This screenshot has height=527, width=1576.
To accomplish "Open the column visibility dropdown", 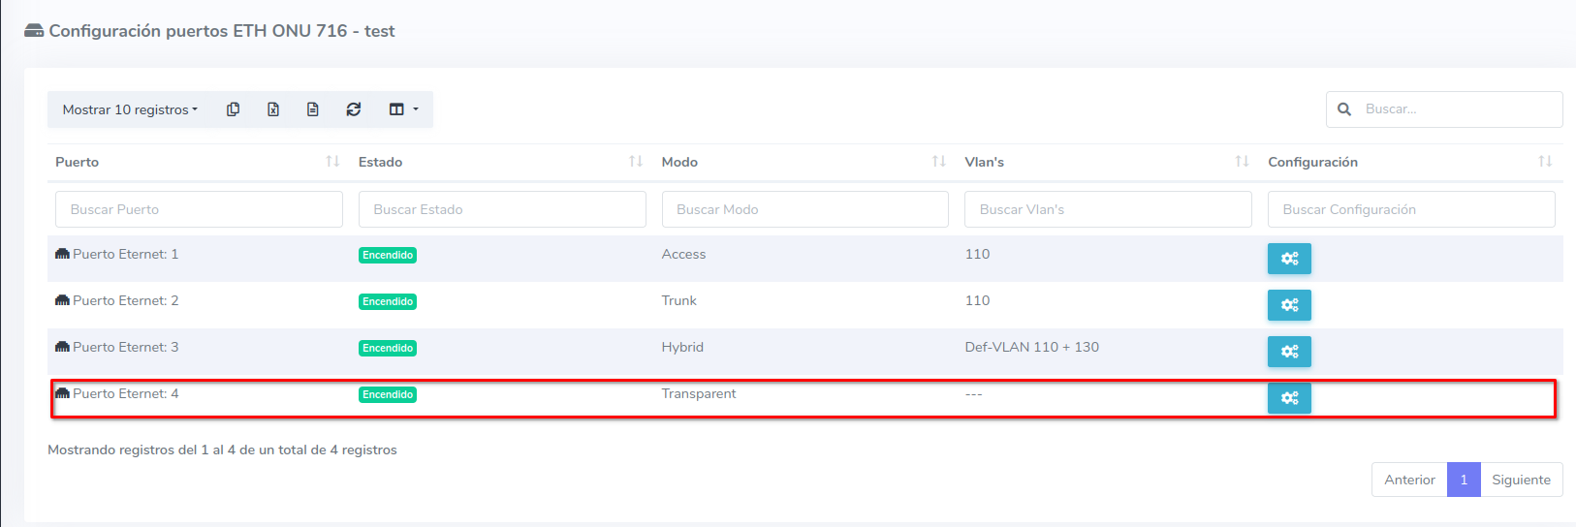I will (x=403, y=109).
